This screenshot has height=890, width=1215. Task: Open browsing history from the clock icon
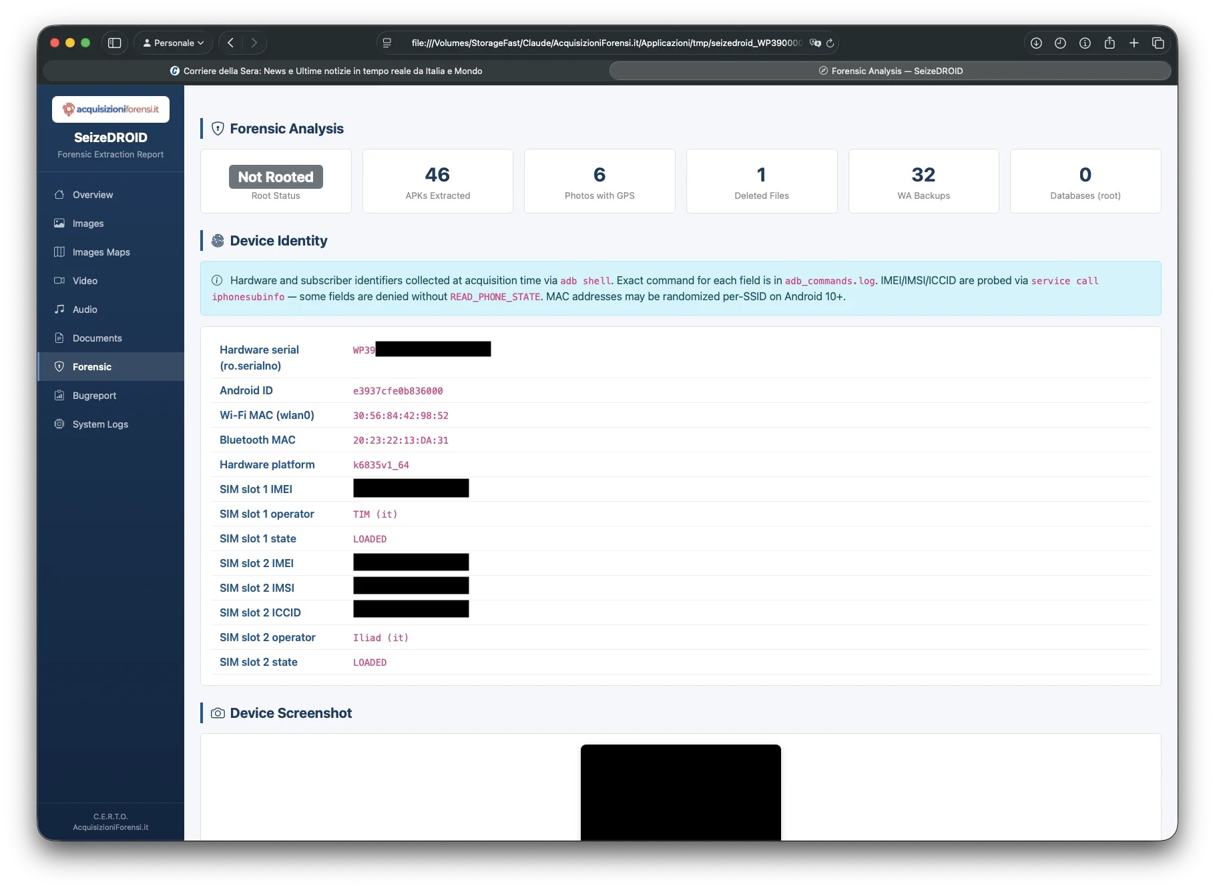[1060, 42]
